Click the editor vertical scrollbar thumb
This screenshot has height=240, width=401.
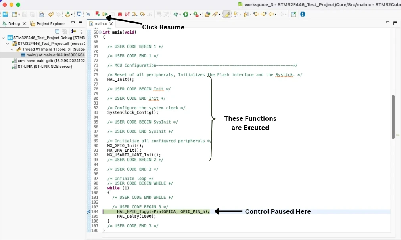tap(393, 117)
